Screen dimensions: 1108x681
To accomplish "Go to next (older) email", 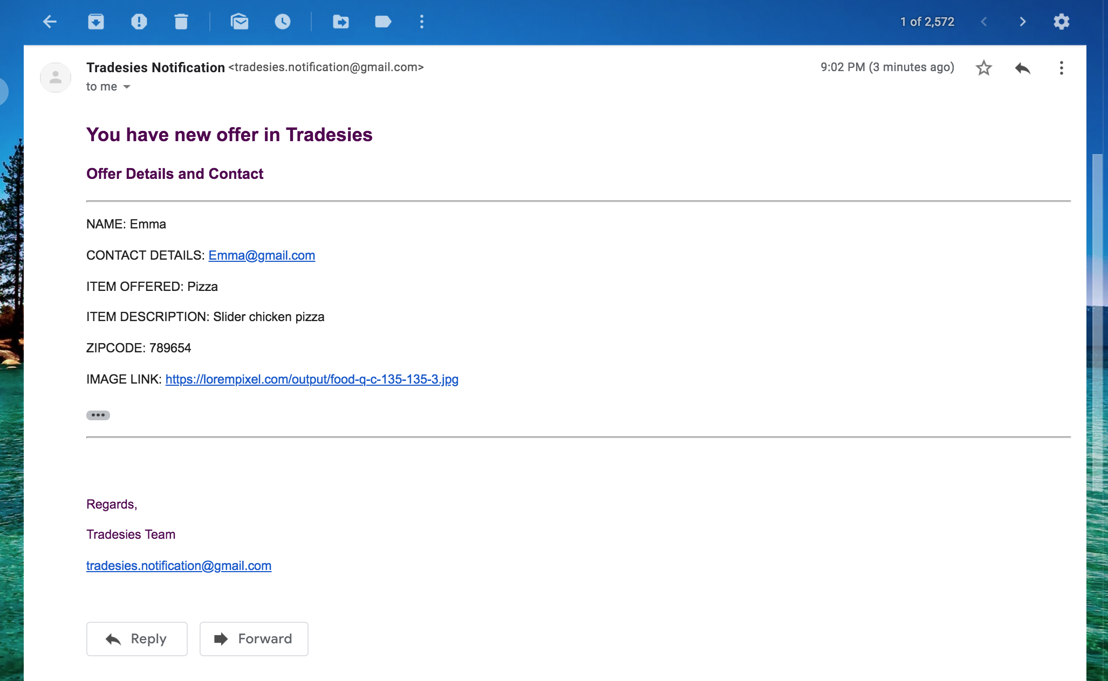I will coord(1022,22).
